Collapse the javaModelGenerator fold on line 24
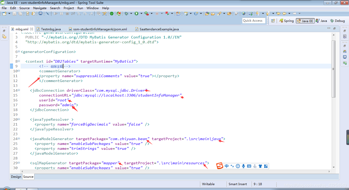Image resolution: width=349 pixels, height=190 pixels. pyautogui.click(x=19, y=139)
